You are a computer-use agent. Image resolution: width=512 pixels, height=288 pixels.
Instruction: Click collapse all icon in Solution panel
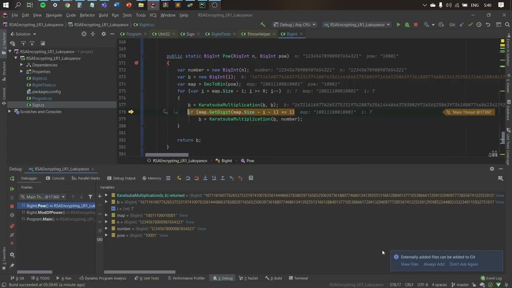[x=93, y=34]
